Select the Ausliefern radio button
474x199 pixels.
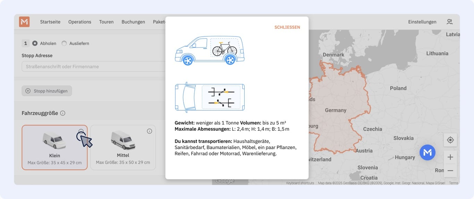64,43
